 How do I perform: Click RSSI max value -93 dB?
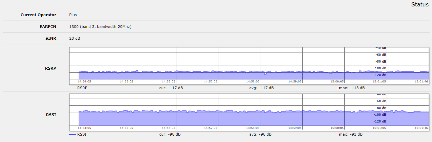click(351, 134)
